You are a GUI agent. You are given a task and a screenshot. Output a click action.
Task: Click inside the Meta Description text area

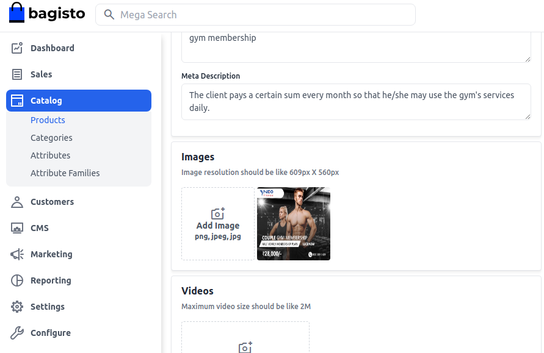tap(355, 101)
